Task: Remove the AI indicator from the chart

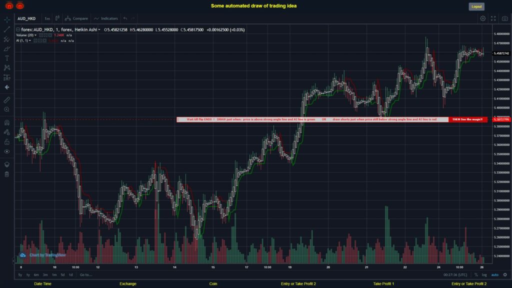Action: (x=44, y=40)
